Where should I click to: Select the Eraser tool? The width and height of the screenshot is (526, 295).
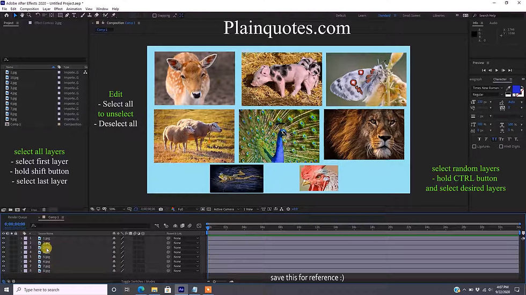[x=97, y=16]
